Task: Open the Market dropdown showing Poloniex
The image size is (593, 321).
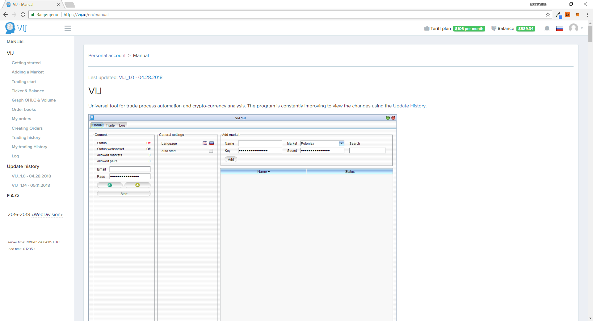Action: 342,143
